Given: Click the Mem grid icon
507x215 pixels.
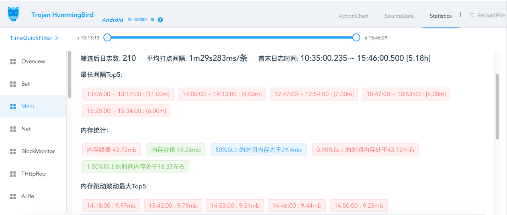Looking at the screenshot, I should pyautogui.click(x=13, y=106).
